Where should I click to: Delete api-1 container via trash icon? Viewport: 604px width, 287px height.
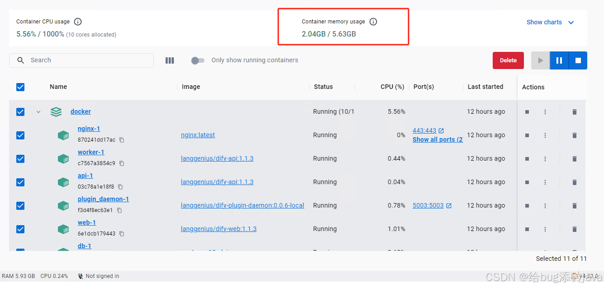(575, 182)
